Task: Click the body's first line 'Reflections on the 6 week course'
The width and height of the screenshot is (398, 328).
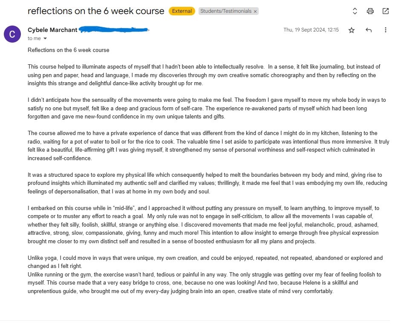Action: click(68, 50)
